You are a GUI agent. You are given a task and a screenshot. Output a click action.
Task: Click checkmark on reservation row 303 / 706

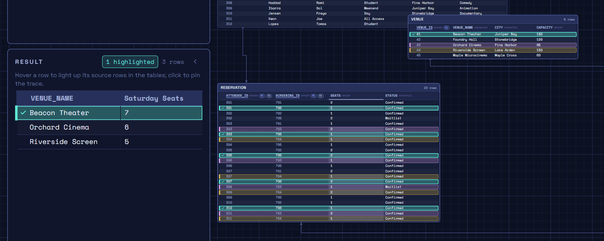pos(223,134)
